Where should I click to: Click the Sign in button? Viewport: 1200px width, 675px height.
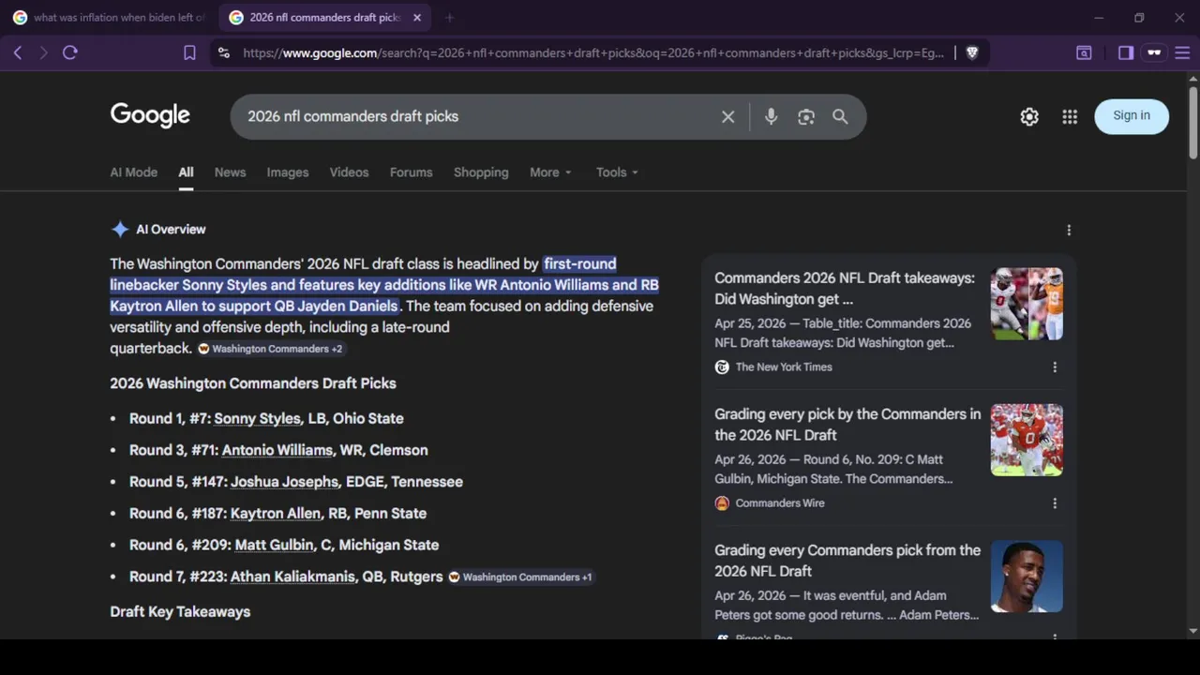point(1132,116)
